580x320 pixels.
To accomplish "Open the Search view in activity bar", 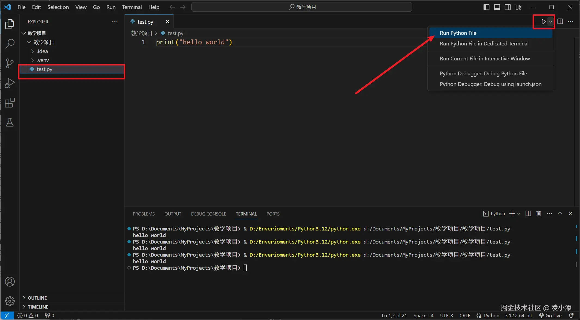I will click(10, 44).
